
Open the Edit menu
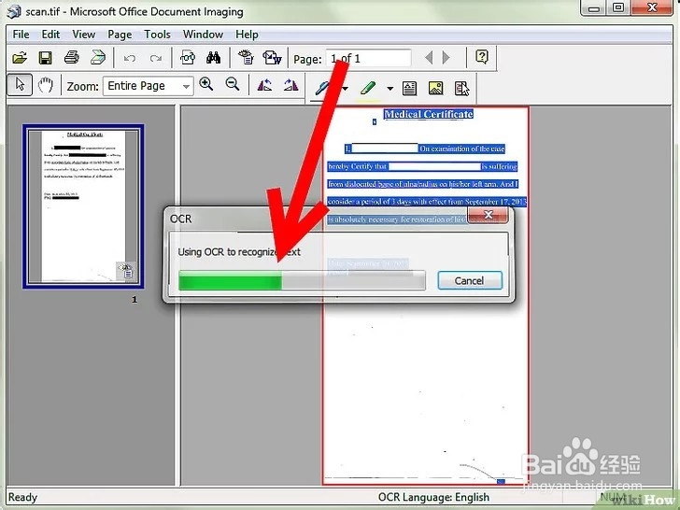50,35
